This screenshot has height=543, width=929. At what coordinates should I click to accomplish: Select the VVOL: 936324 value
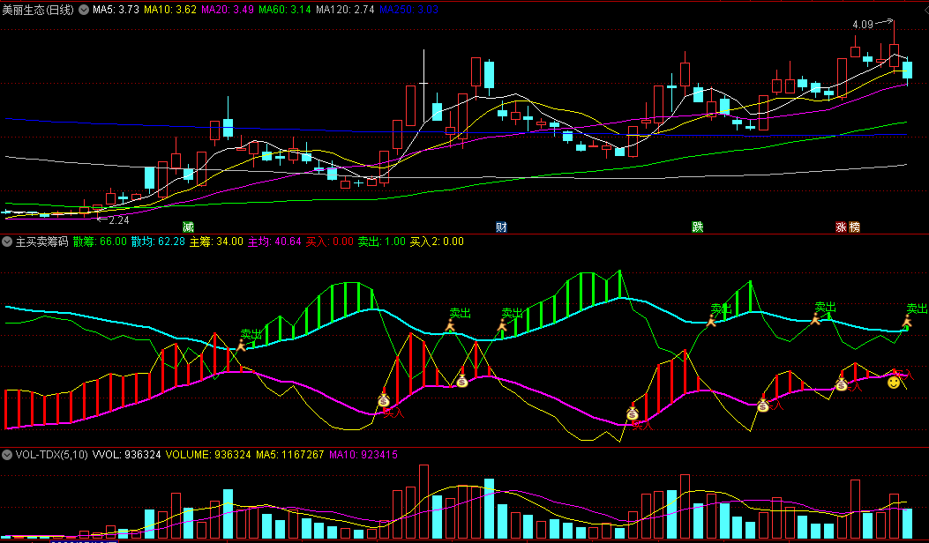point(127,455)
